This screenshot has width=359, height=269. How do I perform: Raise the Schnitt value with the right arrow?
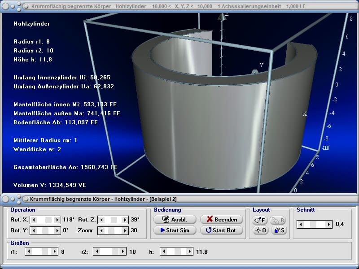tap(329, 224)
